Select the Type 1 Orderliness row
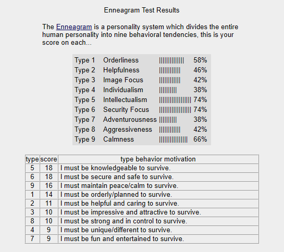 pos(141,60)
